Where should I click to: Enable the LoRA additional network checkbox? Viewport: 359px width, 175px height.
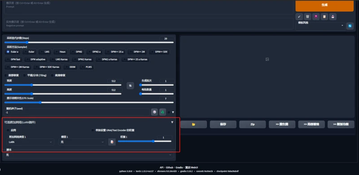pos(8,130)
